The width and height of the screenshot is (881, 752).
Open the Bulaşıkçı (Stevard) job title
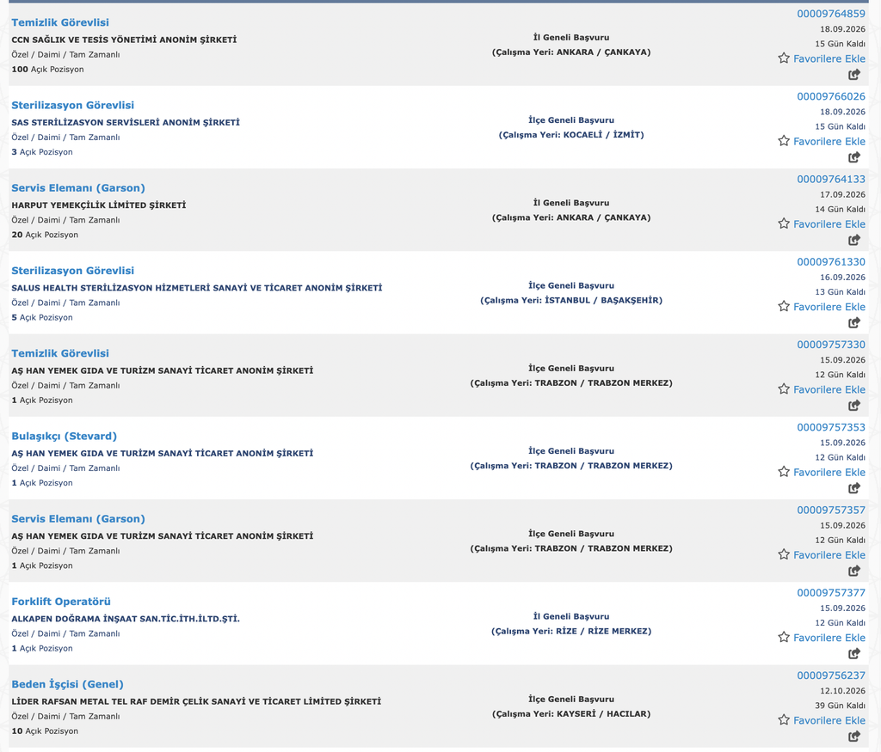(x=64, y=436)
